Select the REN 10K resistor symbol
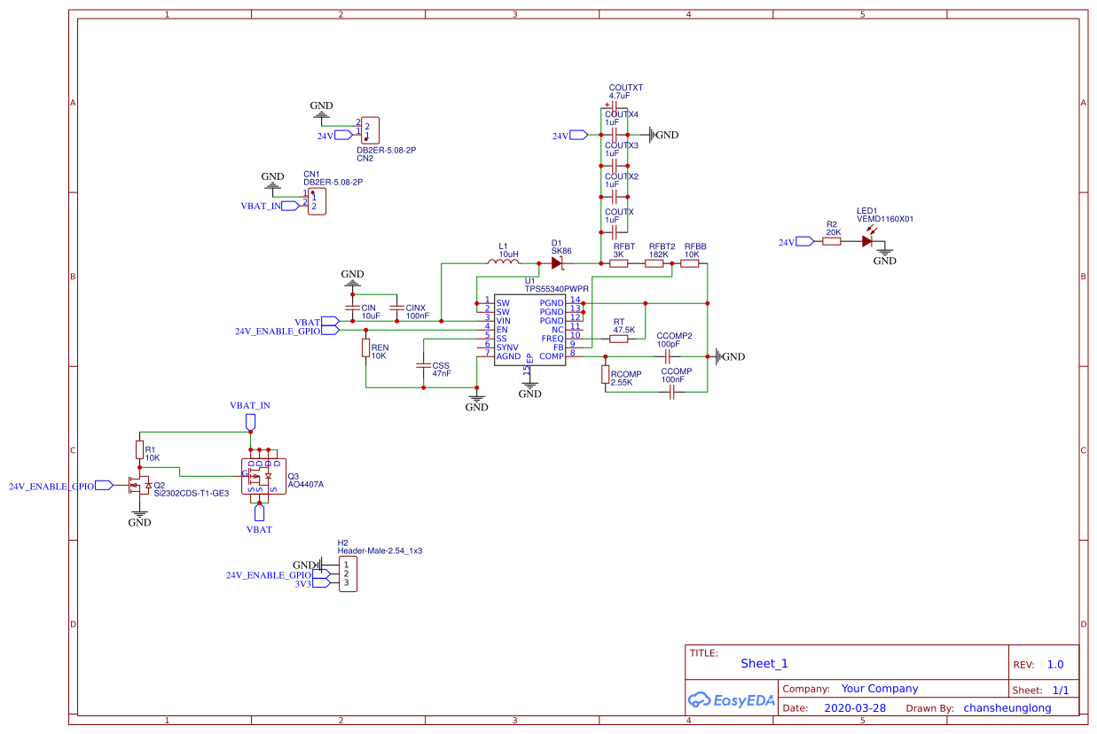Screen dimensions: 1097x734 (365, 347)
